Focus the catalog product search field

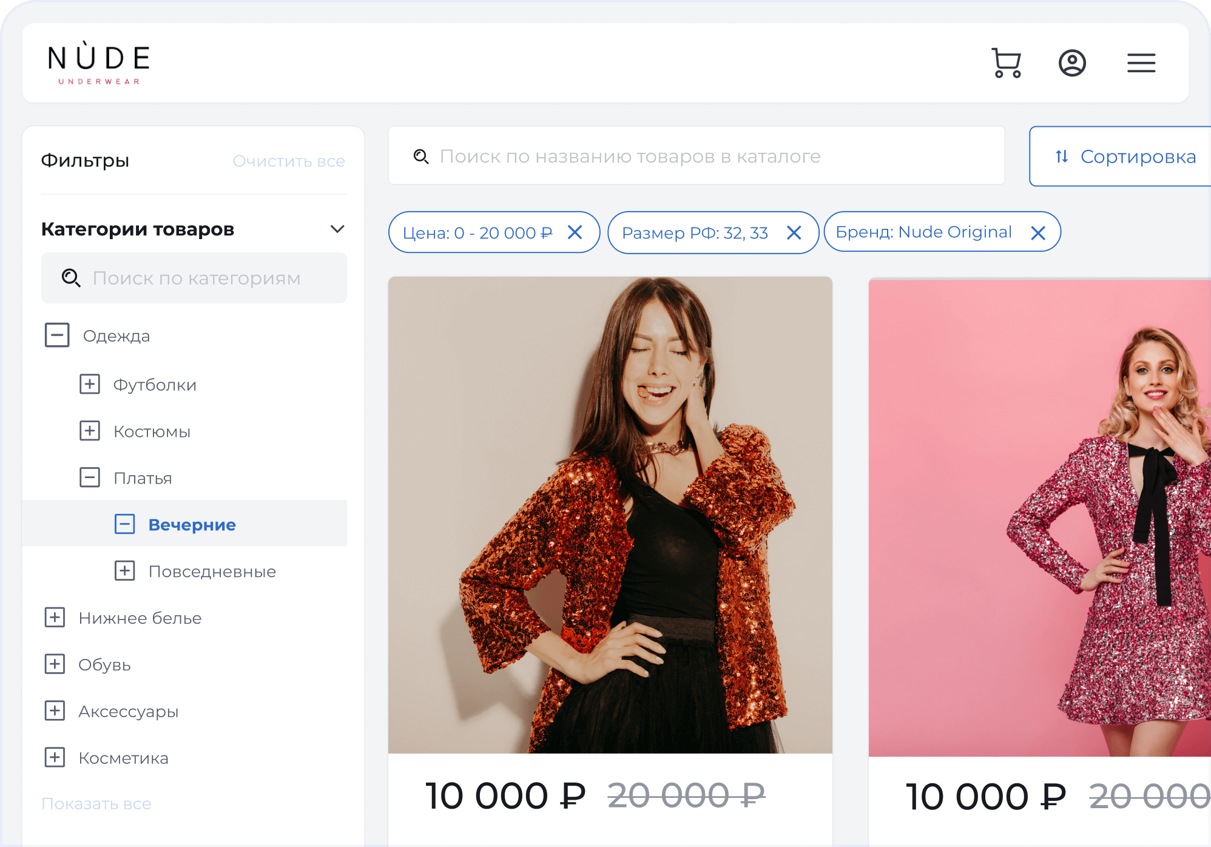[696, 157]
